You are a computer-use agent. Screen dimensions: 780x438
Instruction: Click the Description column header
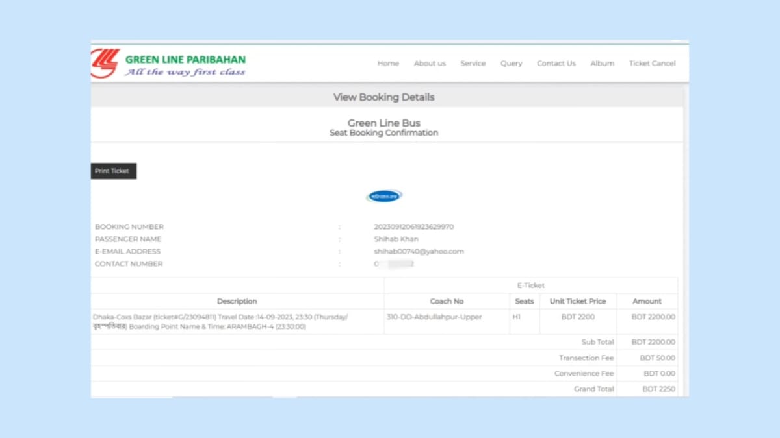tap(237, 301)
